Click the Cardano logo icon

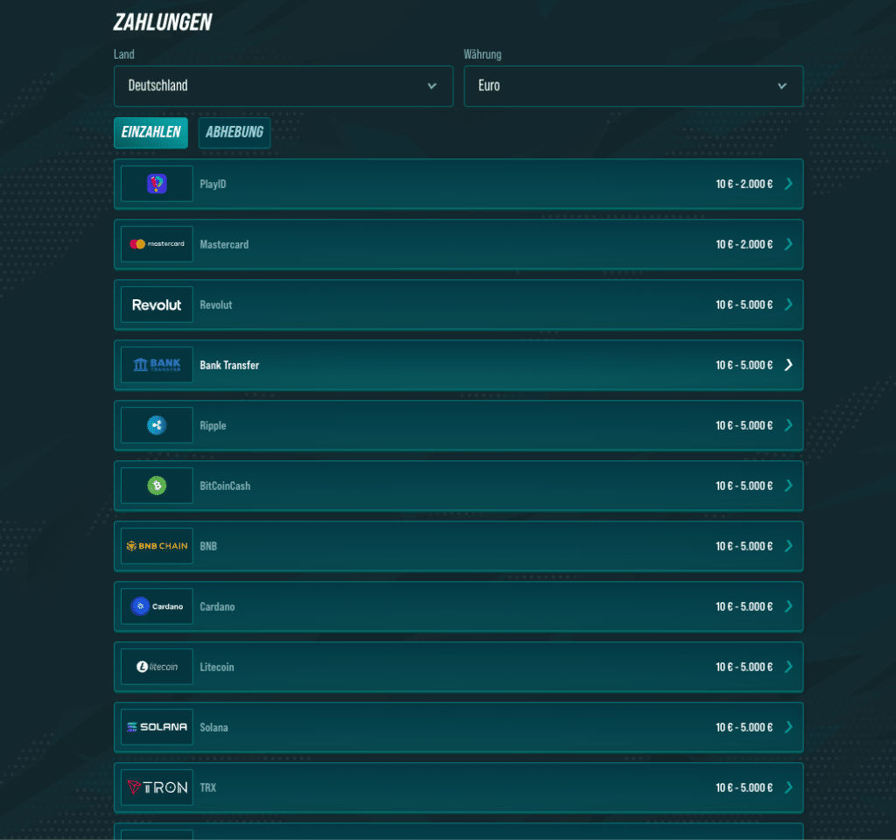click(157, 606)
